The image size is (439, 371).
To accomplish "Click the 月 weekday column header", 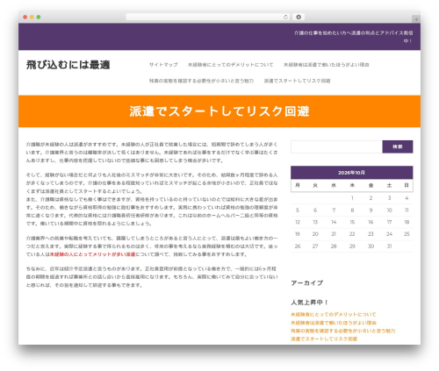I will pyautogui.click(x=298, y=185).
